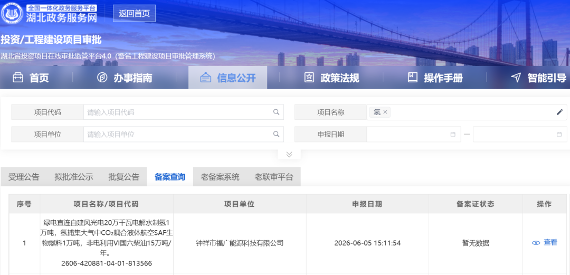Open the 智能引导 navigation item
570x275 pixels.
click(x=547, y=78)
